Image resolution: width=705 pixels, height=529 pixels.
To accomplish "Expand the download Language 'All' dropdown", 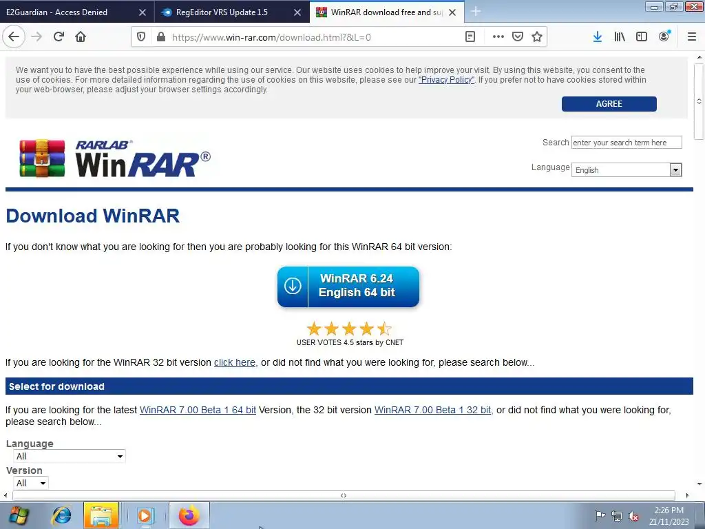I will point(70,456).
